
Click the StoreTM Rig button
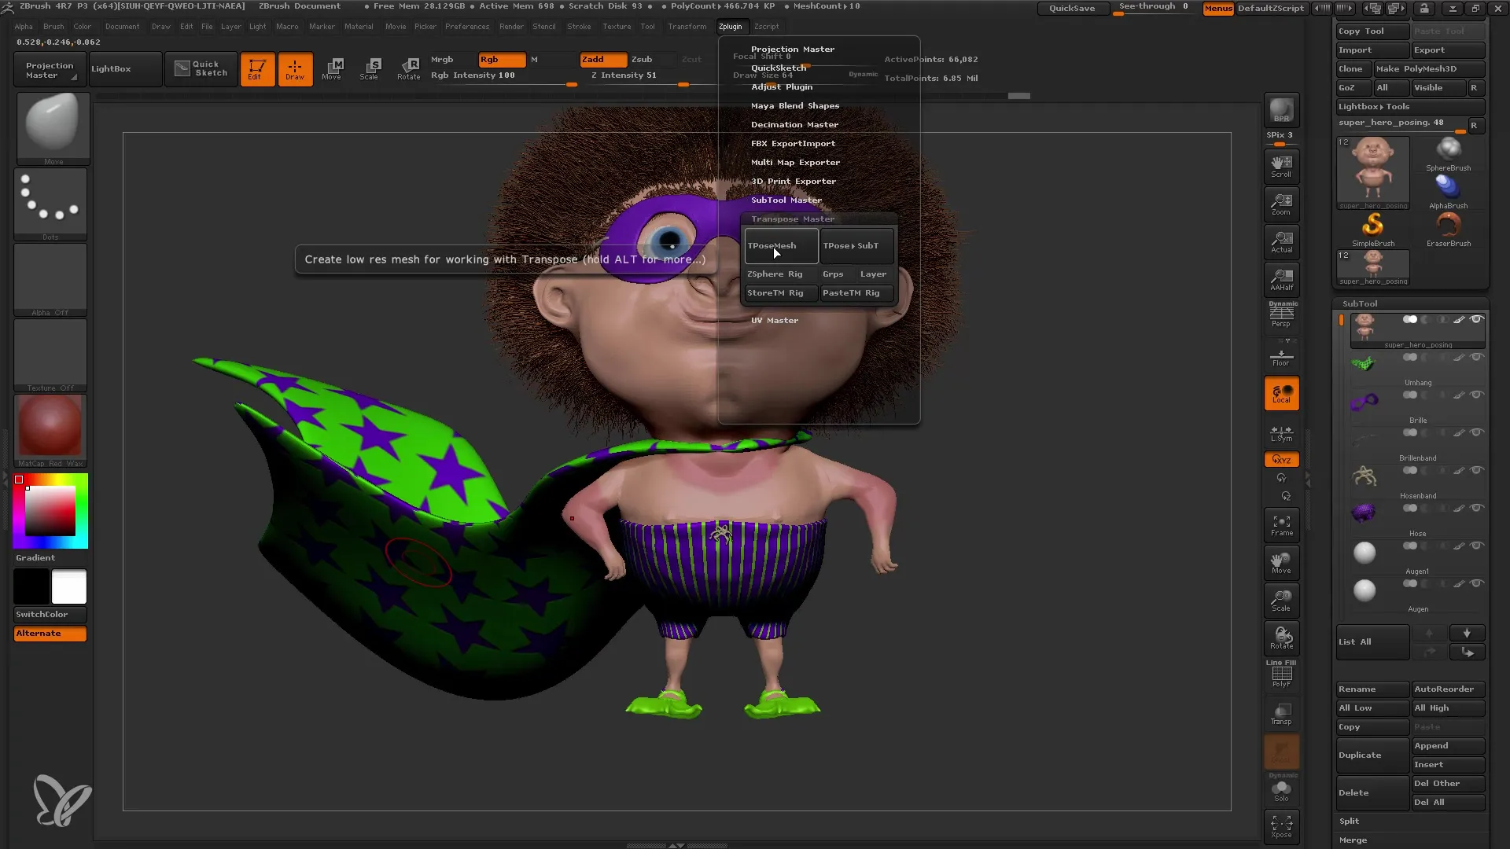click(x=775, y=292)
